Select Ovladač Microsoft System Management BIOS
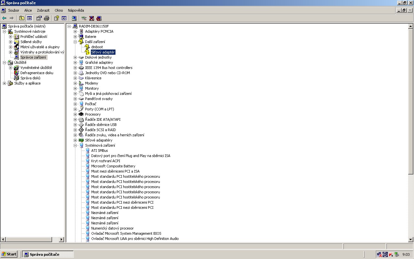414x259 pixels. [126, 233]
